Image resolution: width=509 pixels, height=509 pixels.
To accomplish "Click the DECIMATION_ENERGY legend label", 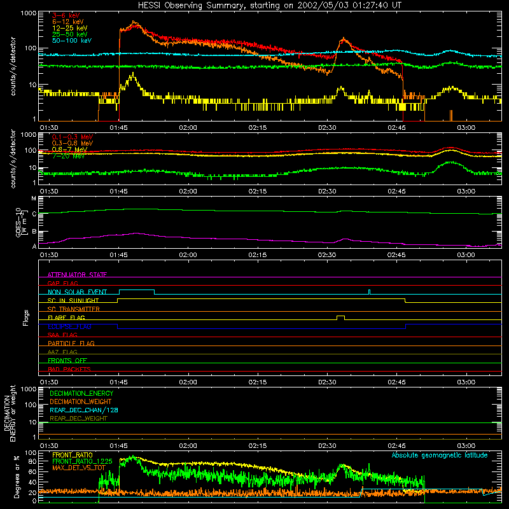I will (81, 393).
